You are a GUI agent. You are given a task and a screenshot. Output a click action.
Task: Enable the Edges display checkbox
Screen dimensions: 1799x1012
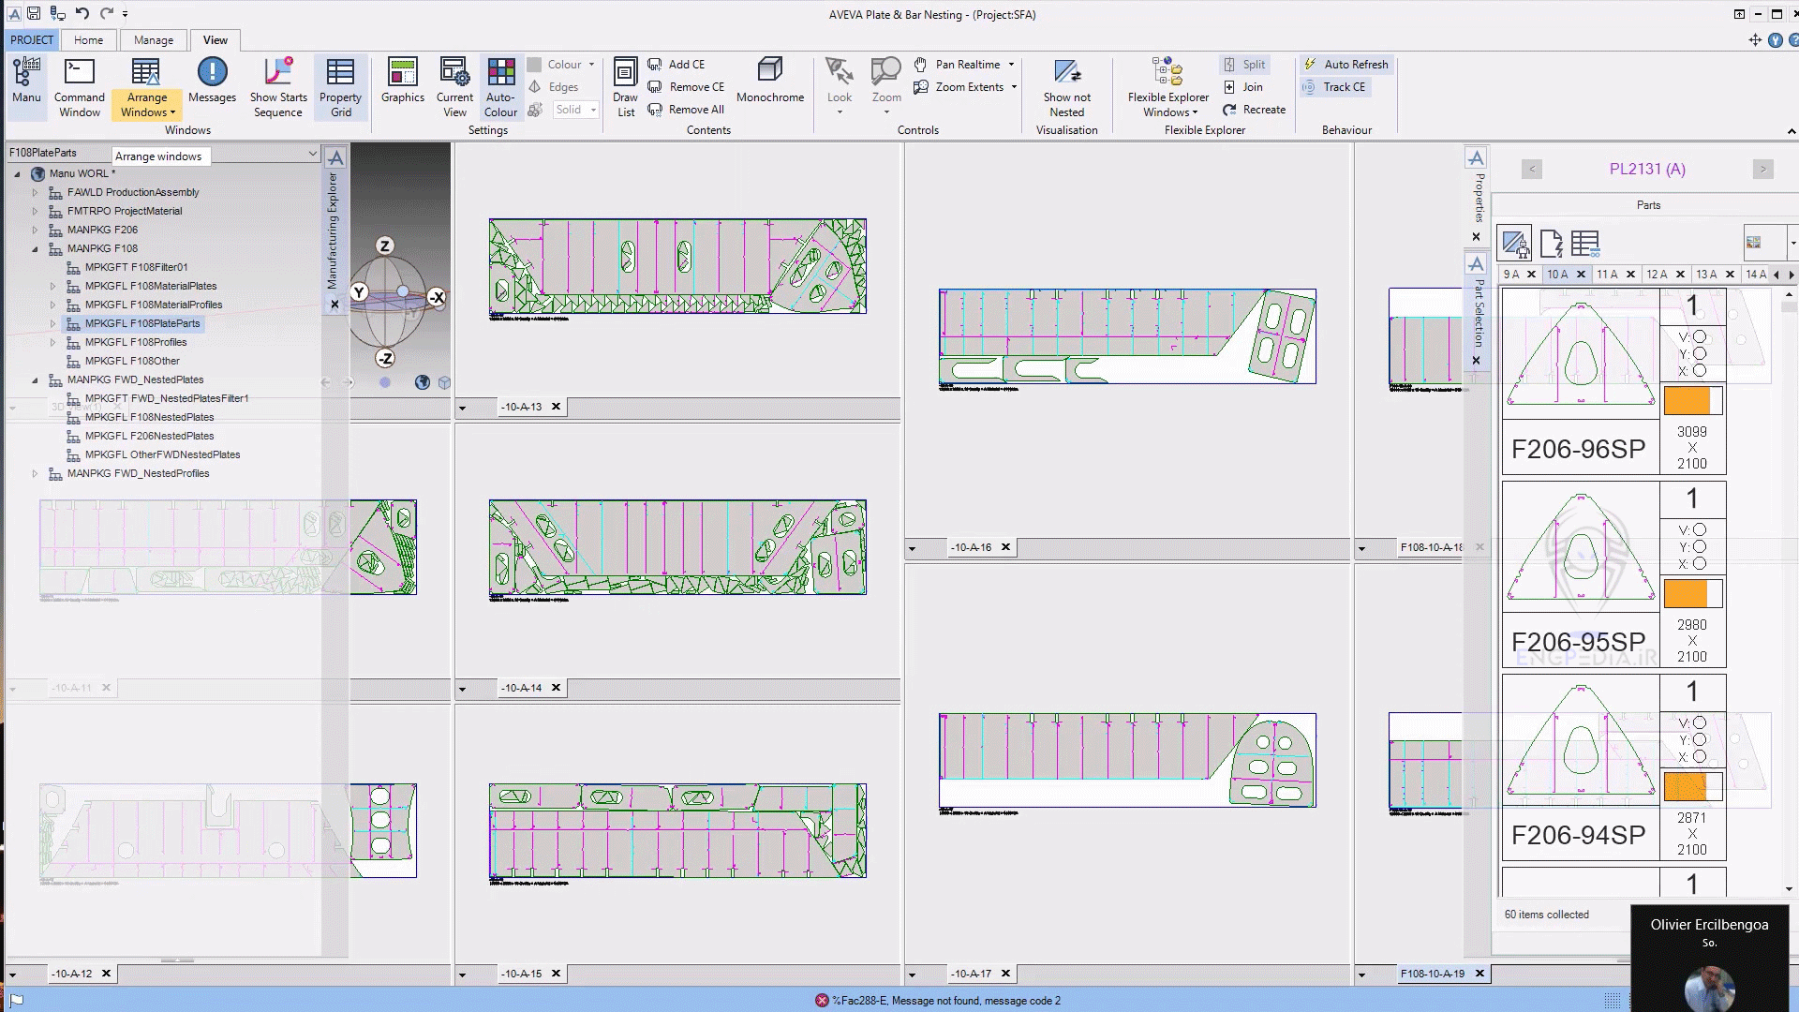[537, 86]
